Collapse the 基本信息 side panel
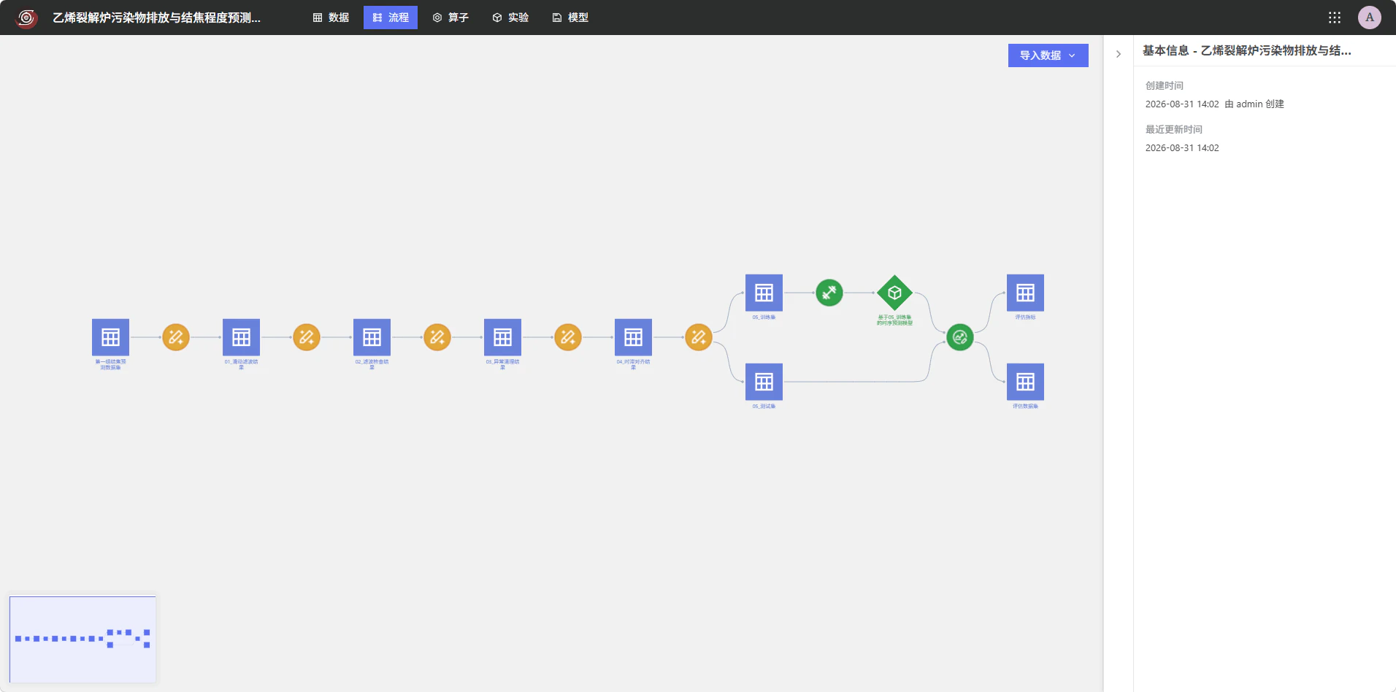This screenshot has height=692, width=1396. coord(1118,54)
